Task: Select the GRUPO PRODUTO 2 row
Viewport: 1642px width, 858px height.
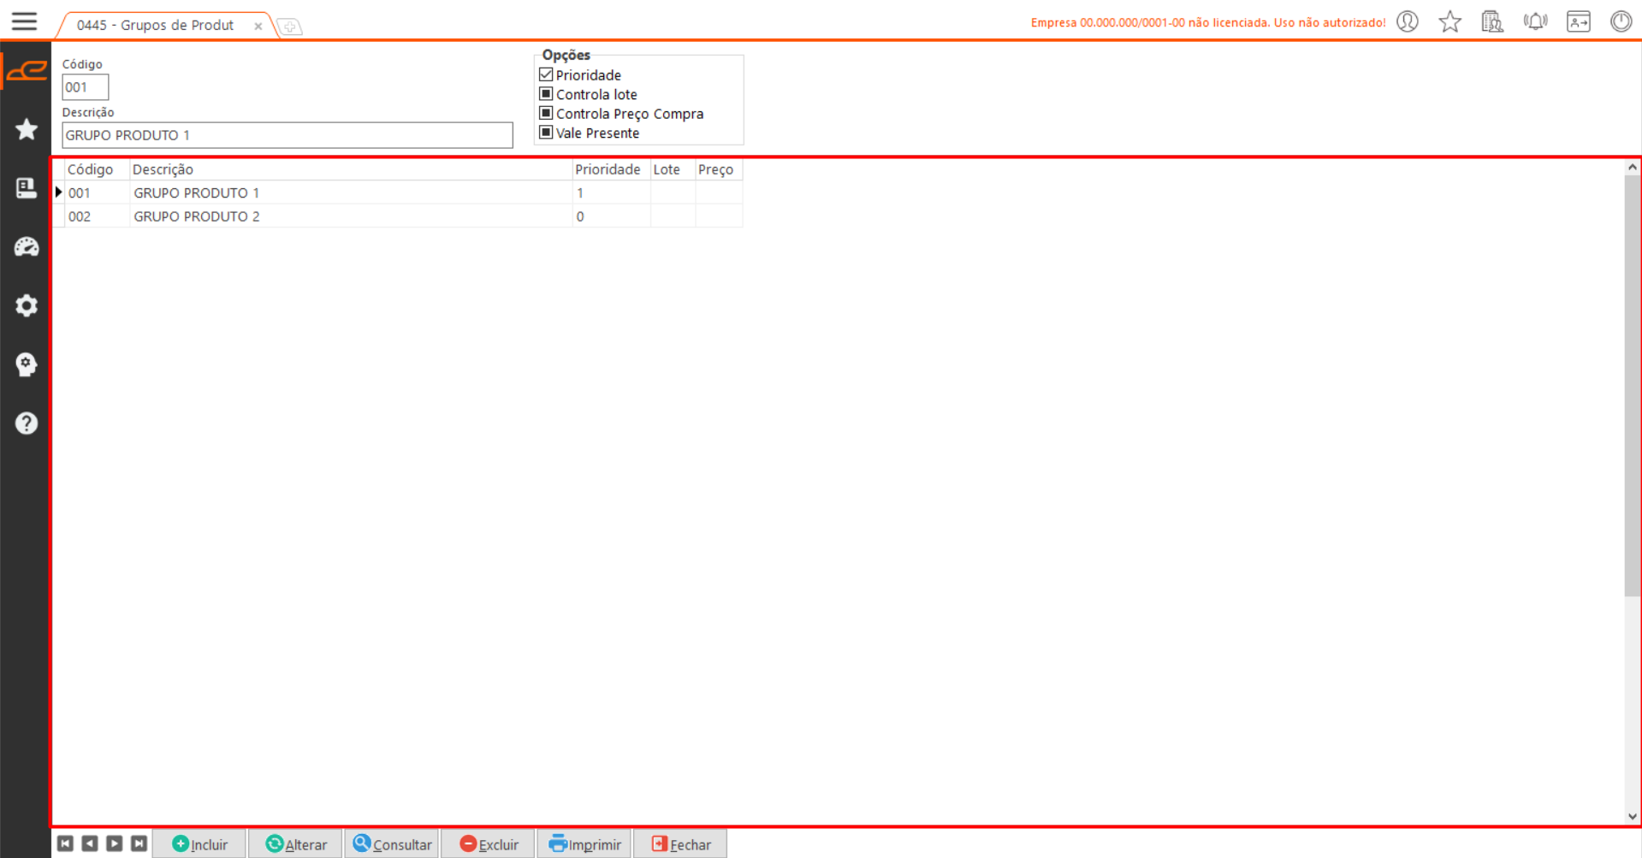Action: [197, 216]
